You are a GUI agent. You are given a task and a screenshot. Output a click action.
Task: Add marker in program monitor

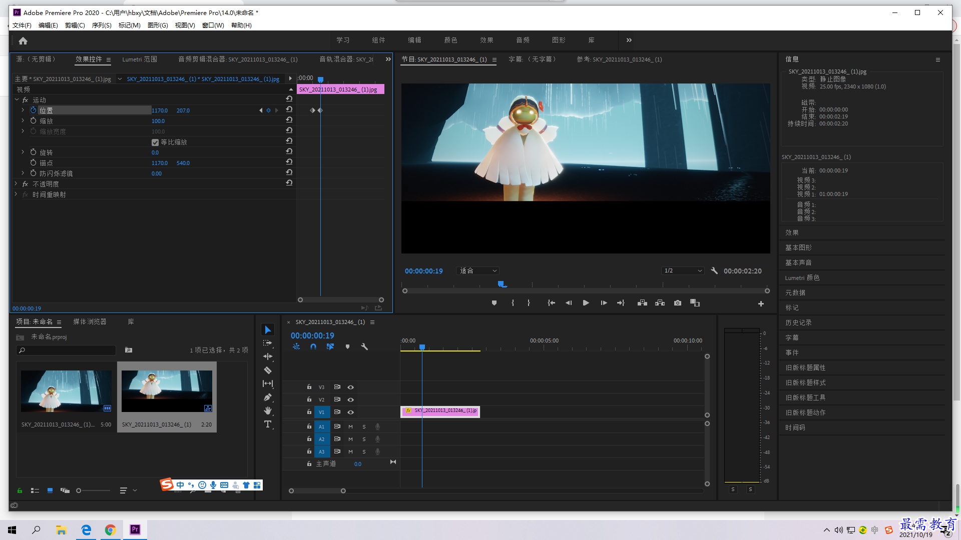pos(494,303)
